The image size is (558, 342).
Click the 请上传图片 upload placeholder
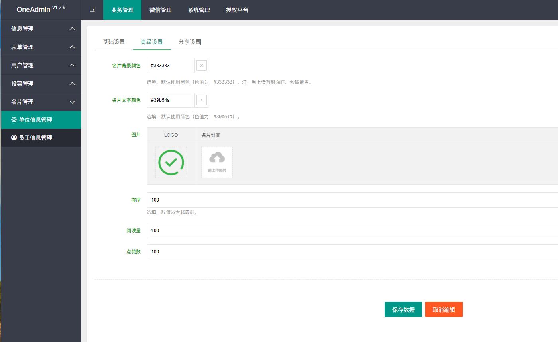(216, 162)
